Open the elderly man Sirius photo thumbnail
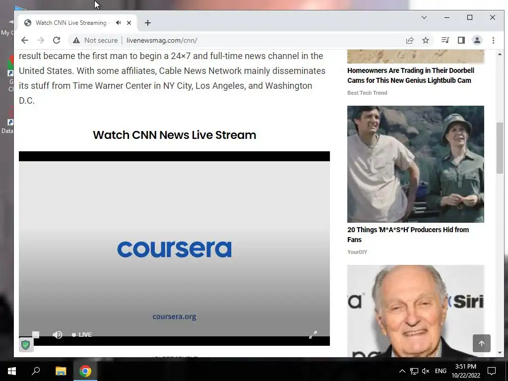Screen dimensions: 508x381 (416, 311)
